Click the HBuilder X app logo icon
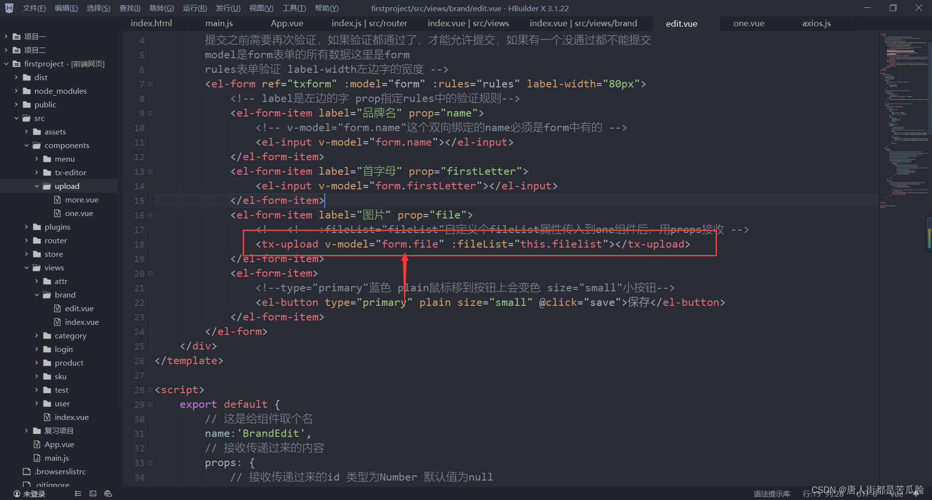 point(9,8)
